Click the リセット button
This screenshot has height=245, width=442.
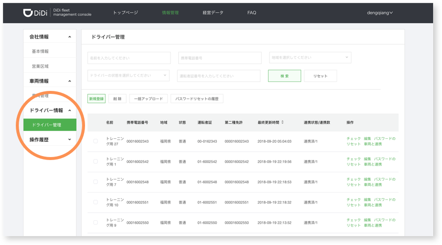320,76
